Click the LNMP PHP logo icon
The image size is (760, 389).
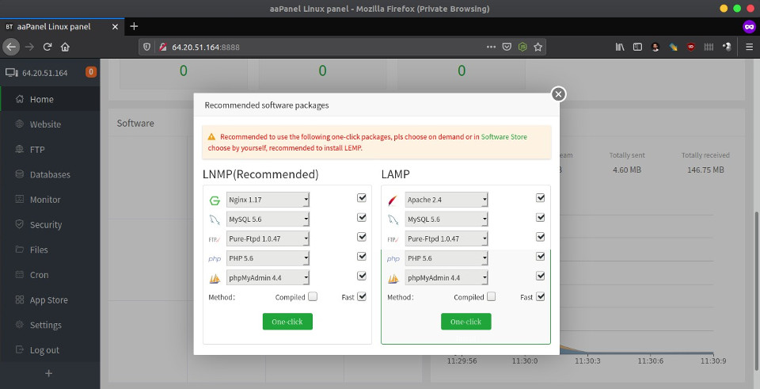pos(215,259)
